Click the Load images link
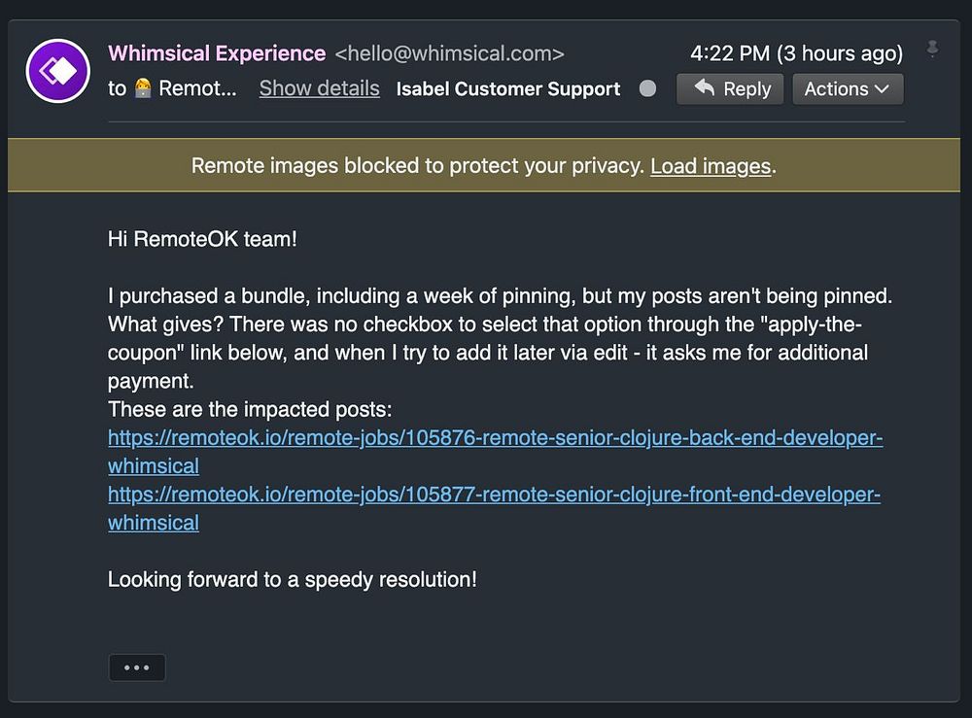 pos(711,166)
